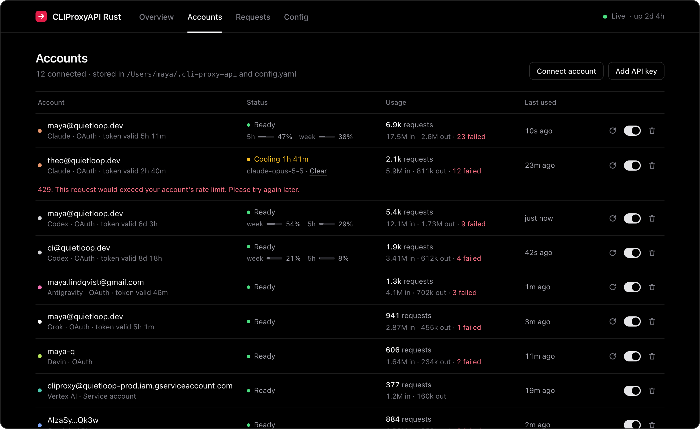Refresh the ci@quietloop.dev account token
Image resolution: width=700 pixels, height=429 pixels.
[613, 253]
